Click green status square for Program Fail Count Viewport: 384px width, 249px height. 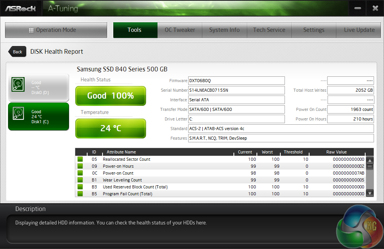pyautogui.click(x=80, y=193)
